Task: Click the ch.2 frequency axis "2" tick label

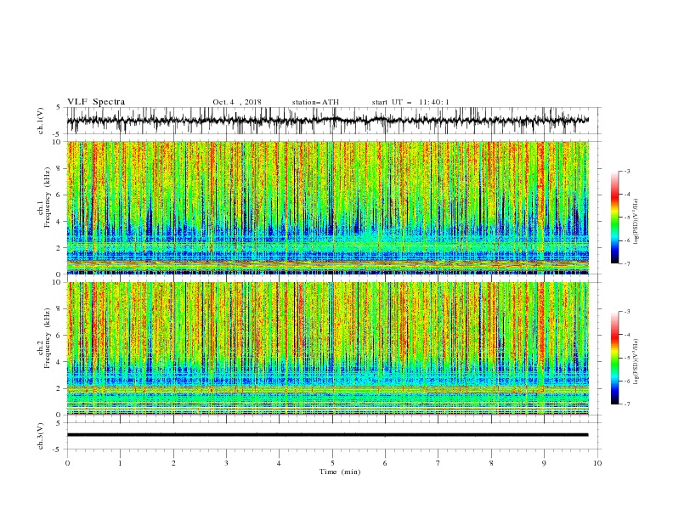Action: (x=59, y=388)
